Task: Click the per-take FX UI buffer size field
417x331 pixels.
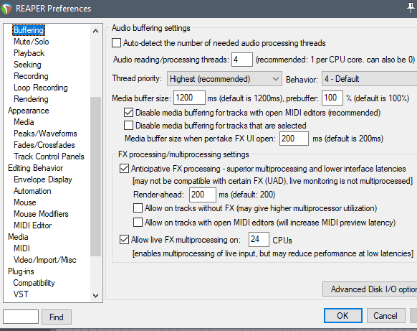Action: (x=294, y=139)
